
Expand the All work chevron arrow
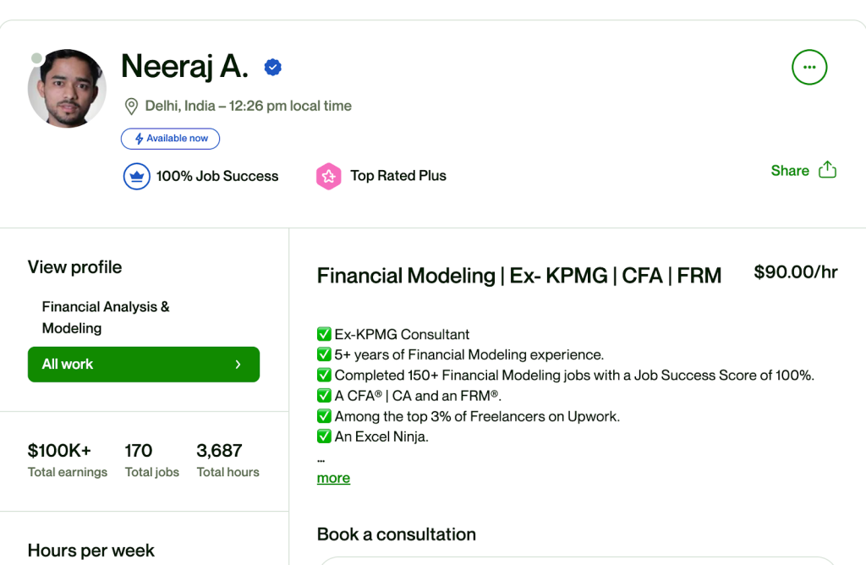pyautogui.click(x=238, y=365)
